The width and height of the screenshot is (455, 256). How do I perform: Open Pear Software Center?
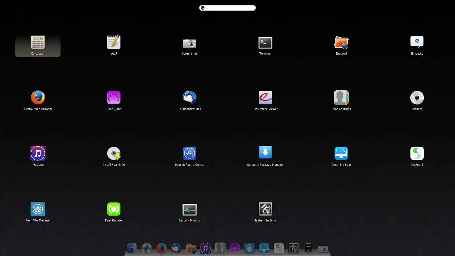[x=189, y=156]
